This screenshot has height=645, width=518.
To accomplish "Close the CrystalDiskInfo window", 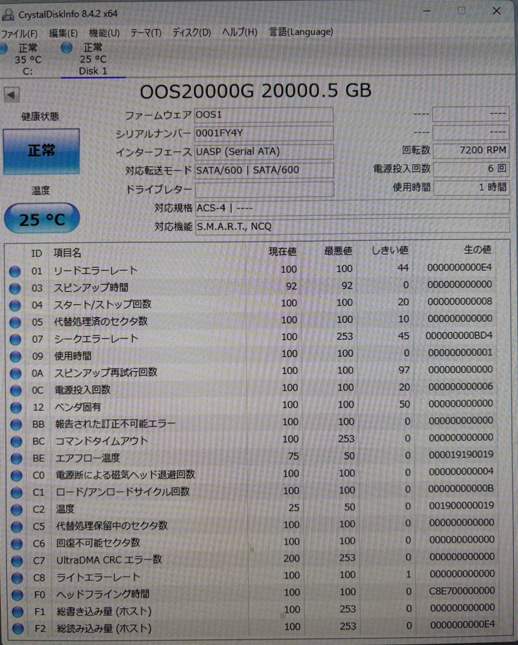I will (x=497, y=11).
